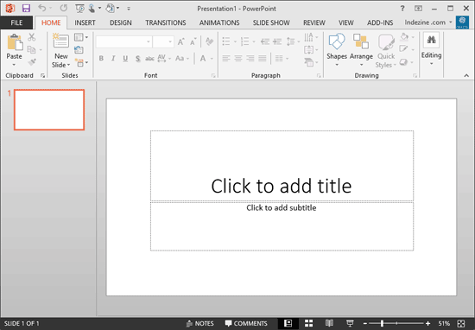This screenshot has height=330, width=475.
Task: Reset slide icon in Slides group
Action: [79, 50]
